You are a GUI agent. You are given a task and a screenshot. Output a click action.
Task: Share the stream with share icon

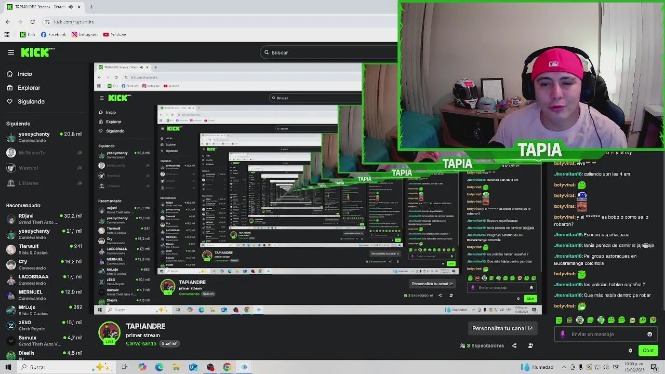514,345
